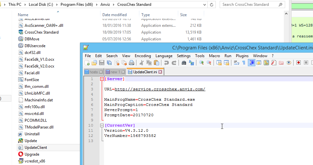Screen dimensions: 313x165
Task: Click the Undo arrow icon
Action: (x=166, y=63)
